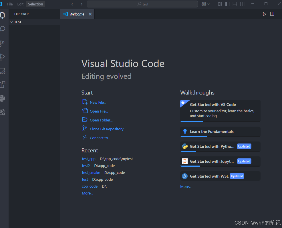Click the Open Folder link
Viewport: 282px width, 228px height.
tap(101, 120)
